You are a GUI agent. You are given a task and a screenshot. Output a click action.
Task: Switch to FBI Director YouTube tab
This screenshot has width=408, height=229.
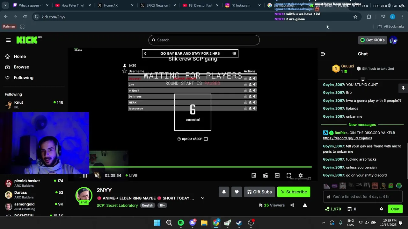[200, 5]
